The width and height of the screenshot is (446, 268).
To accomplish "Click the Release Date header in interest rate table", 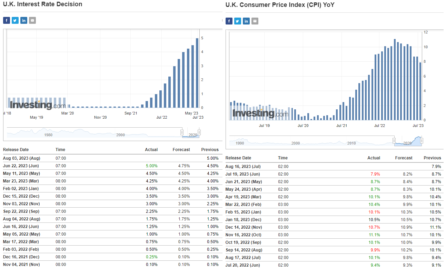I will click(x=16, y=150).
